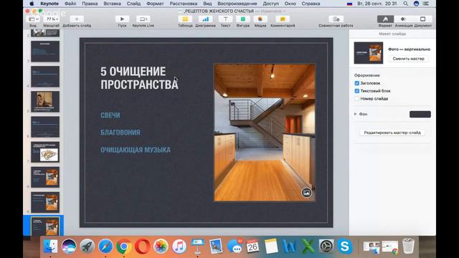Open the Формат menu
459x258 pixels.
pos(155,4)
